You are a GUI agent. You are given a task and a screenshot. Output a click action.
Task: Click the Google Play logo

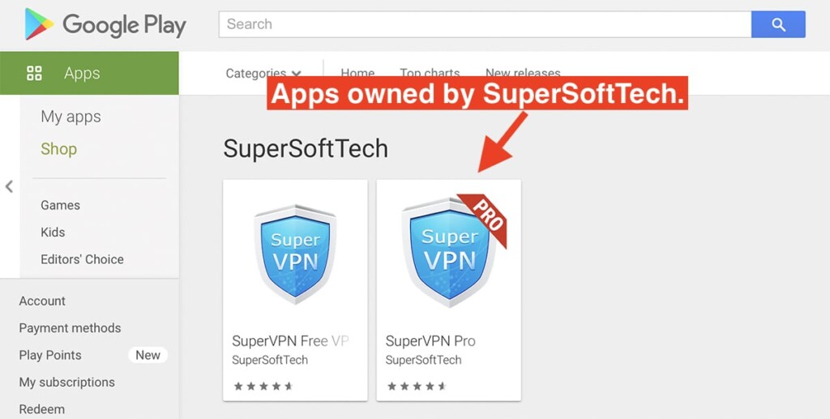[105, 24]
